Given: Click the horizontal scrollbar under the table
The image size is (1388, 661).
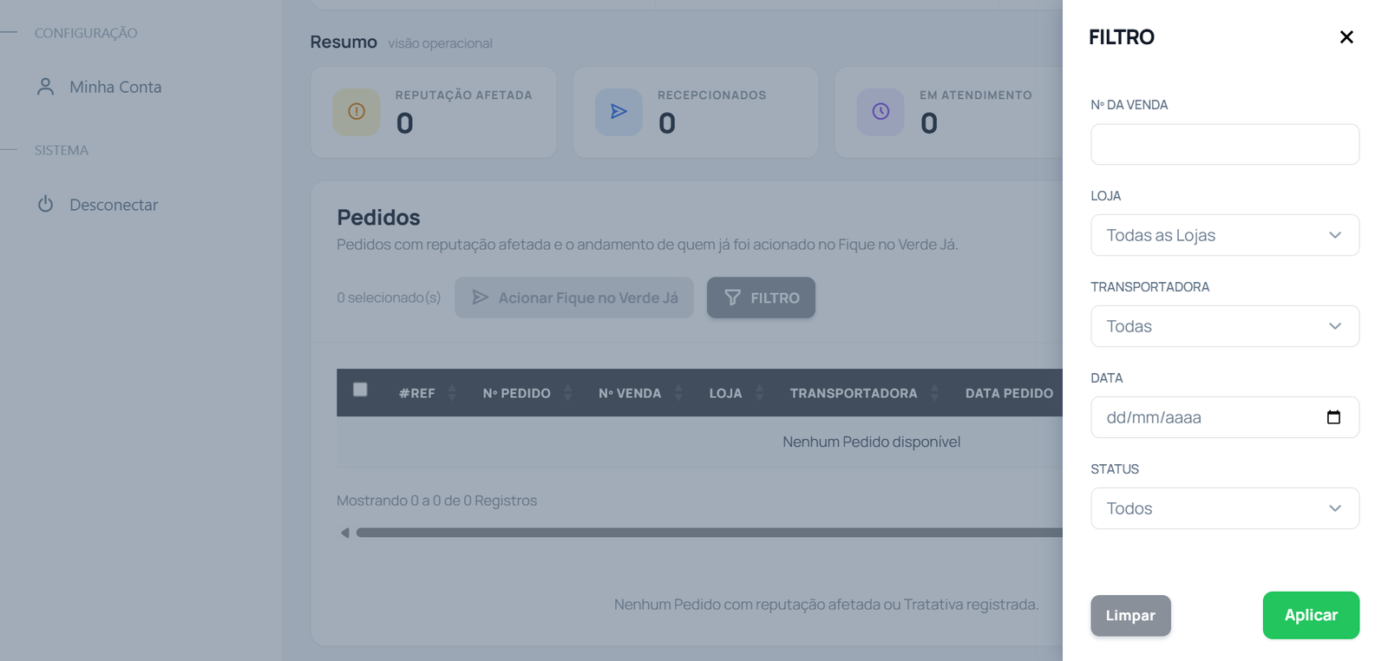Looking at the screenshot, I should tap(709, 533).
